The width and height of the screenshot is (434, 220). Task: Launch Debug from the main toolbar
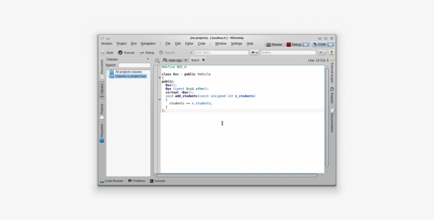(147, 52)
